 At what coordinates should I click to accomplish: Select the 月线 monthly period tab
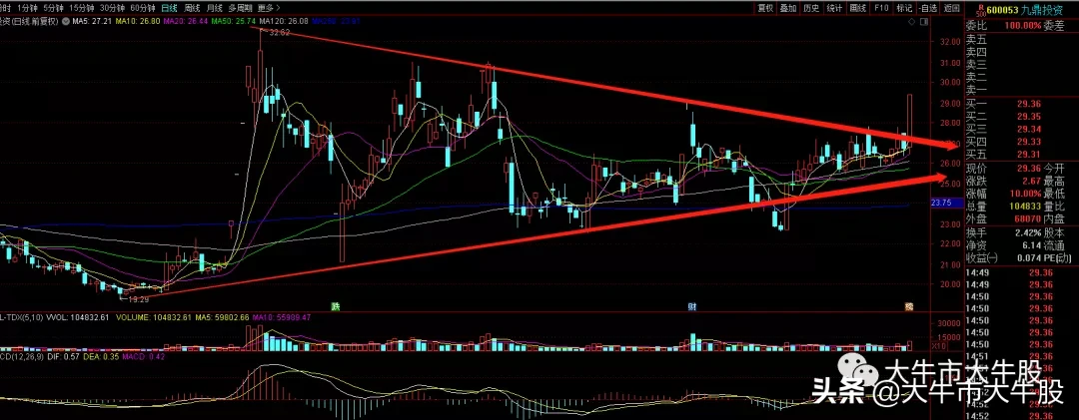[x=215, y=8]
